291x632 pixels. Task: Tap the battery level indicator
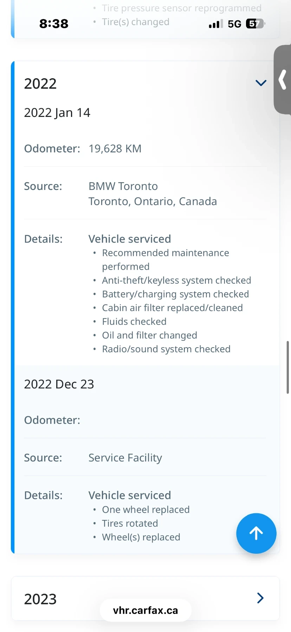pyautogui.click(x=255, y=24)
